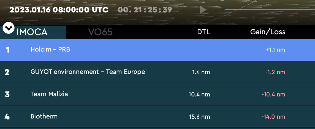The image size is (315, 129).
Task: Click the 2023.01.16 08:00:00 UTC timestamp
Action: pos(59,10)
